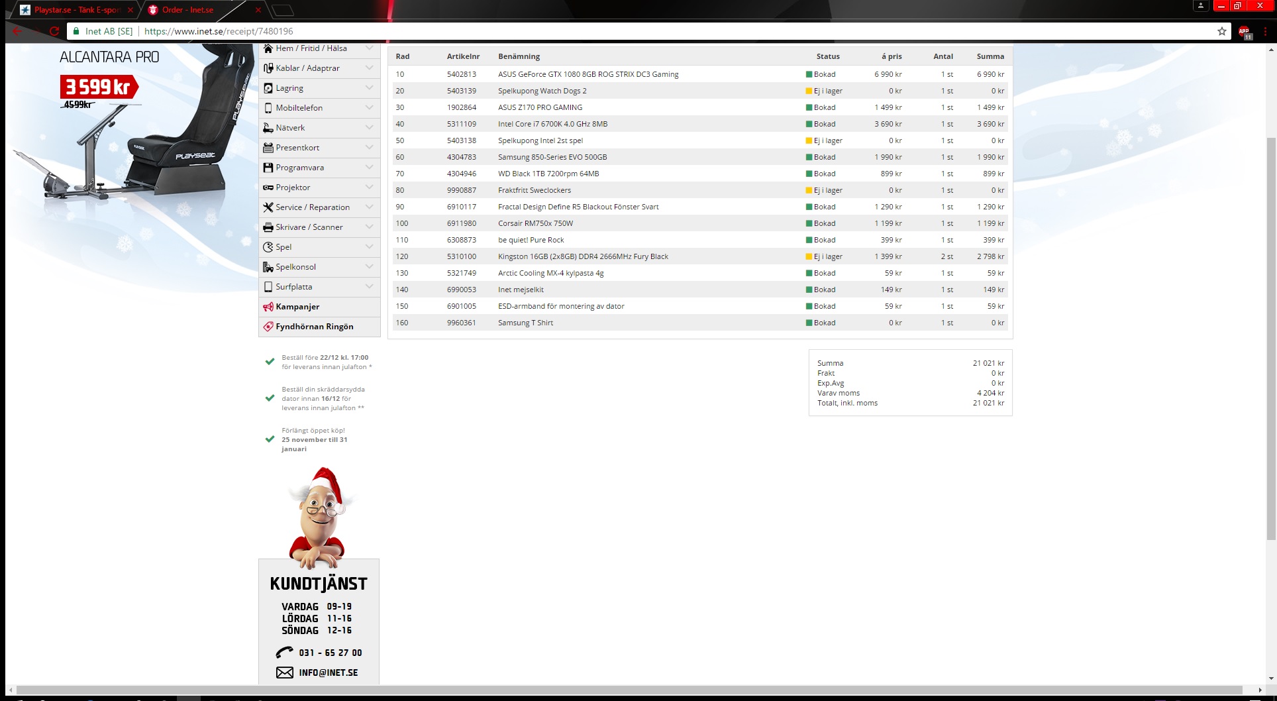
Task: Click the Corsair RM750x 750W item
Action: click(535, 223)
